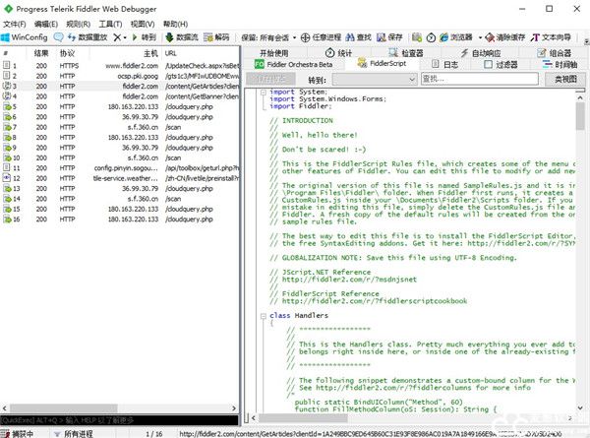Click the comment speech bubble icon
This screenshot has width=590, height=438.
click(x=58, y=37)
